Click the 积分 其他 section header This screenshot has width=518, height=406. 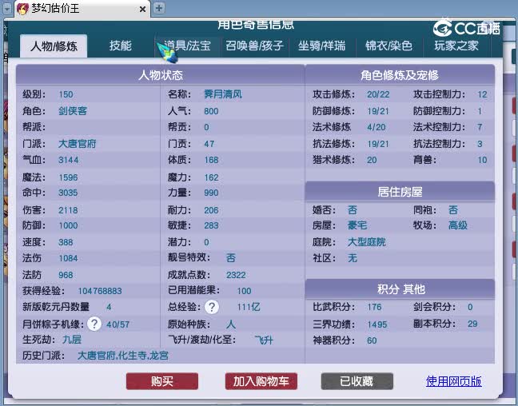(400, 289)
